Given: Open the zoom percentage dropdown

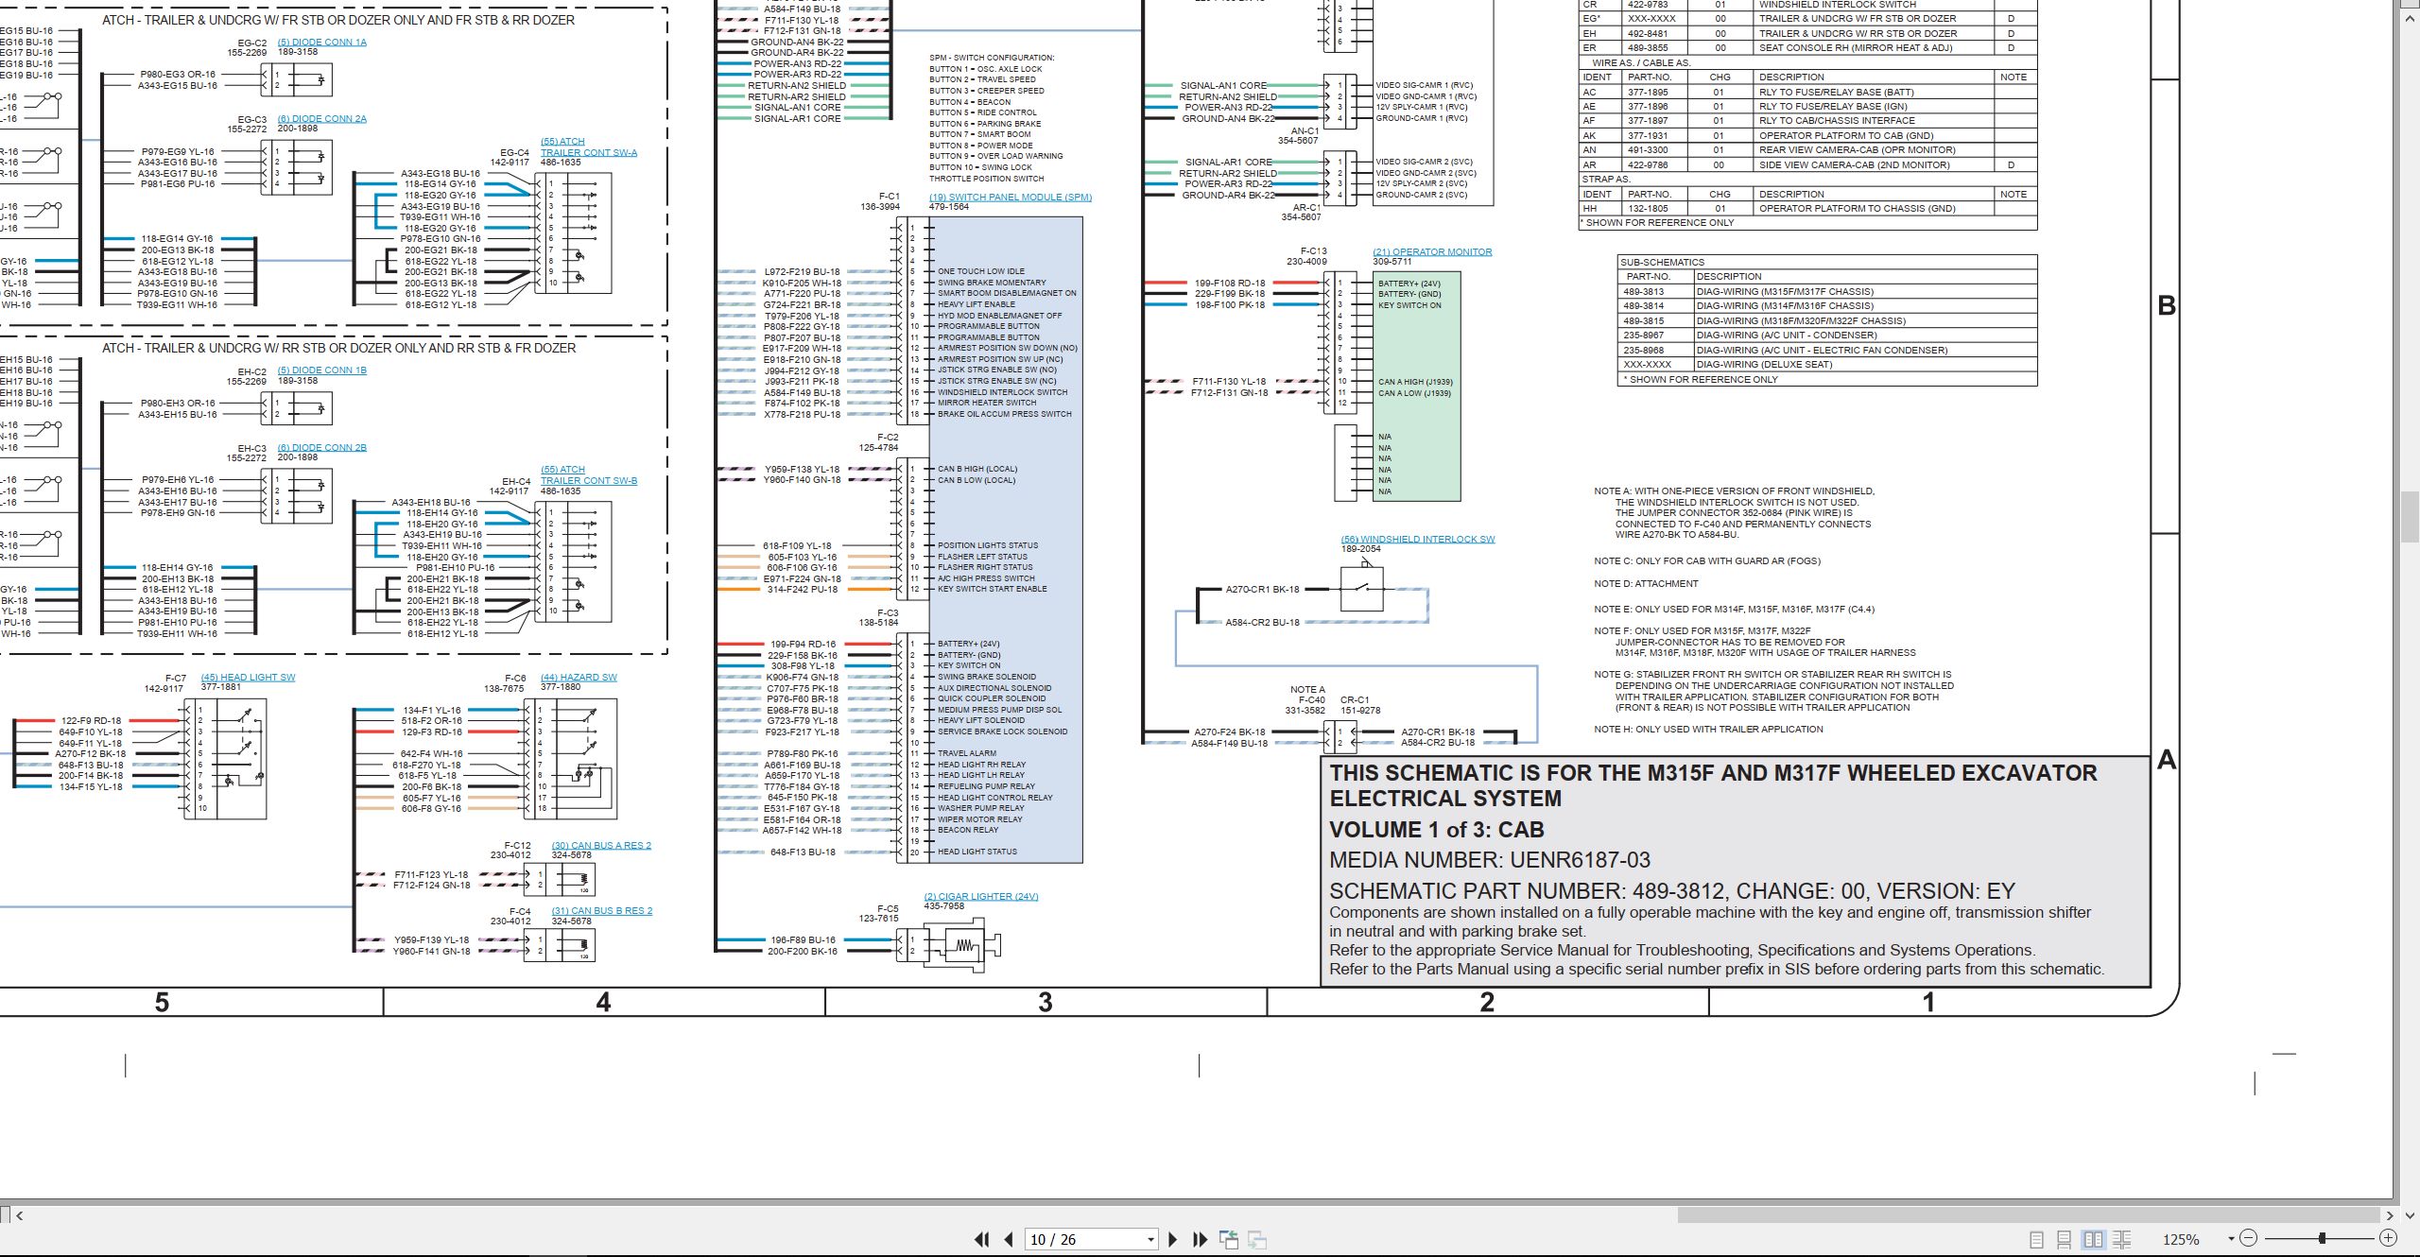Looking at the screenshot, I should 2231,1239.
